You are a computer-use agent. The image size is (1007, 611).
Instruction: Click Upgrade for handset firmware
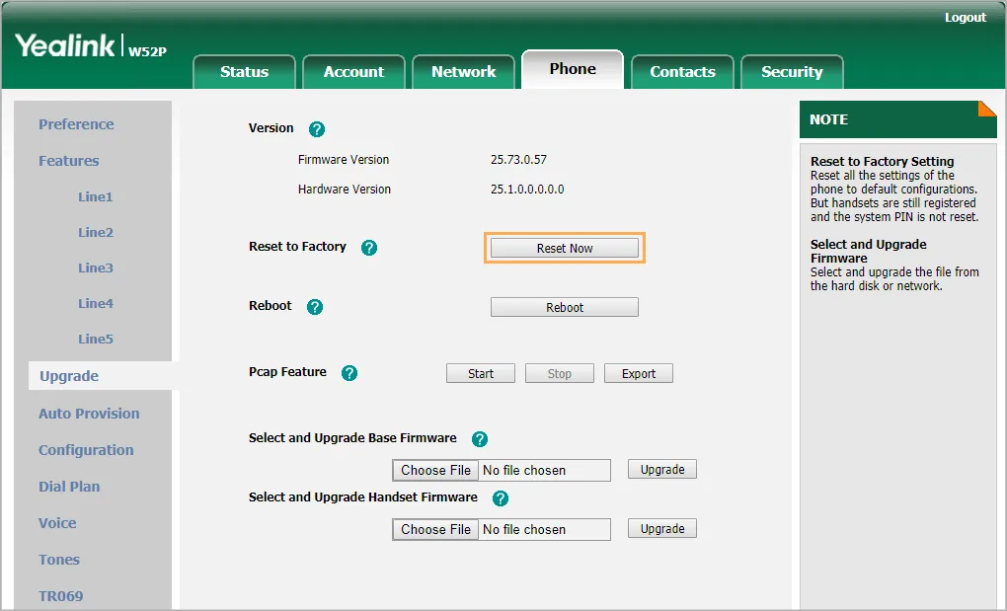(662, 529)
